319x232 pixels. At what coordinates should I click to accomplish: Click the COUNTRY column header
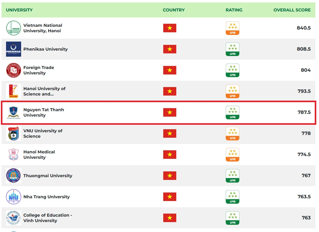(x=174, y=10)
